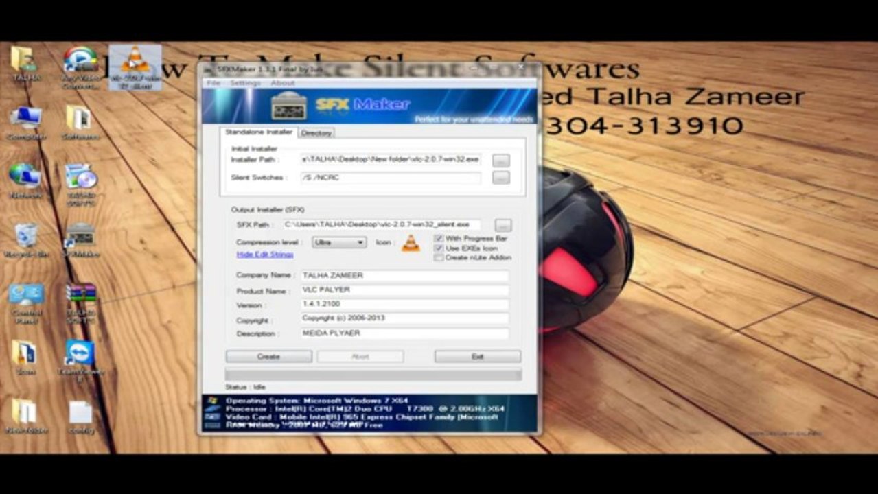
Task: Click the Processor info line
Action: pyautogui.click(x=365, y=409)
